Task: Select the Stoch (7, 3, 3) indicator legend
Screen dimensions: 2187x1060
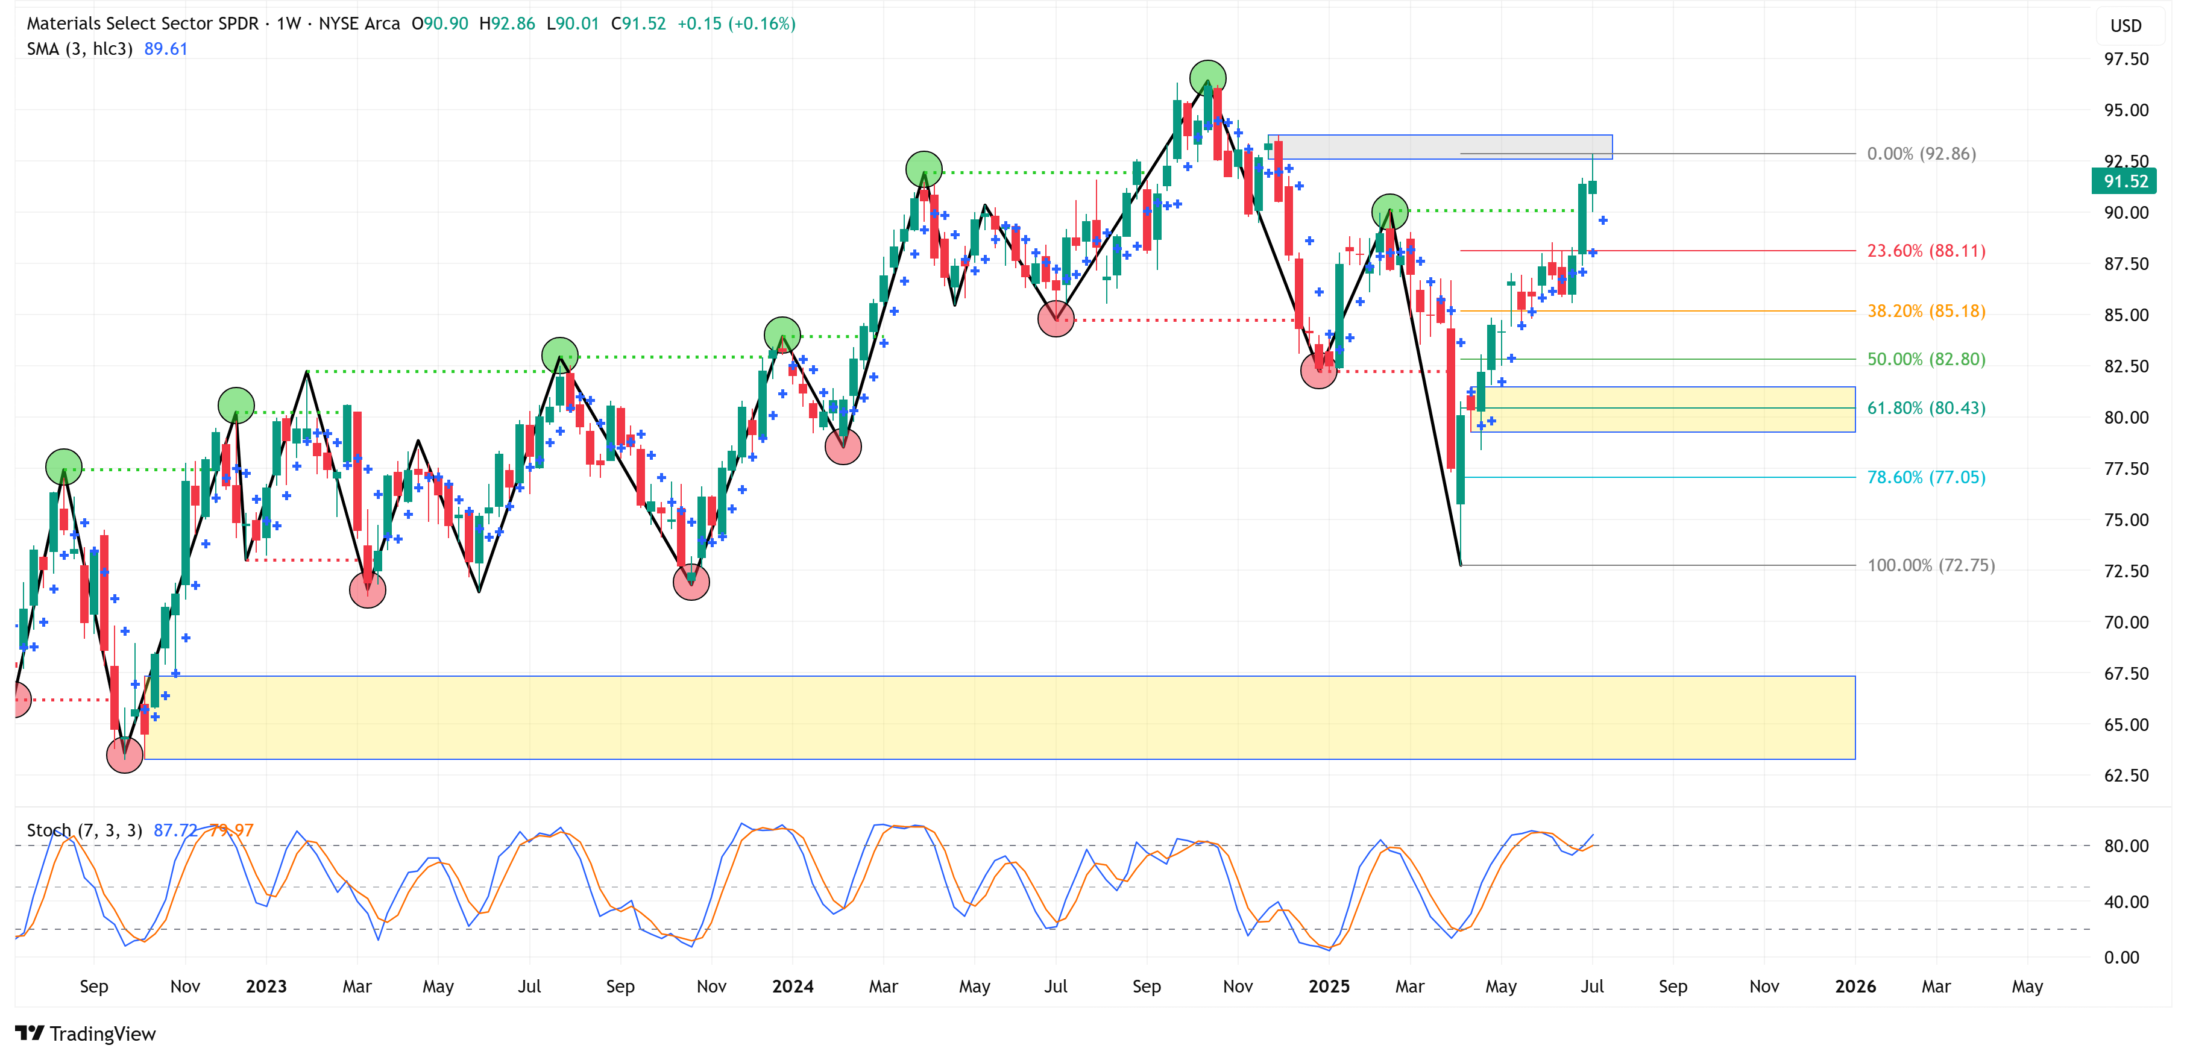Action: 84,830
